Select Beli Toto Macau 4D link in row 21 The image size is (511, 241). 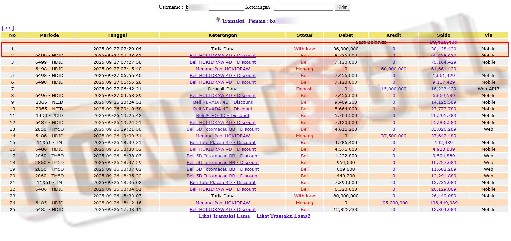[223, 182]
